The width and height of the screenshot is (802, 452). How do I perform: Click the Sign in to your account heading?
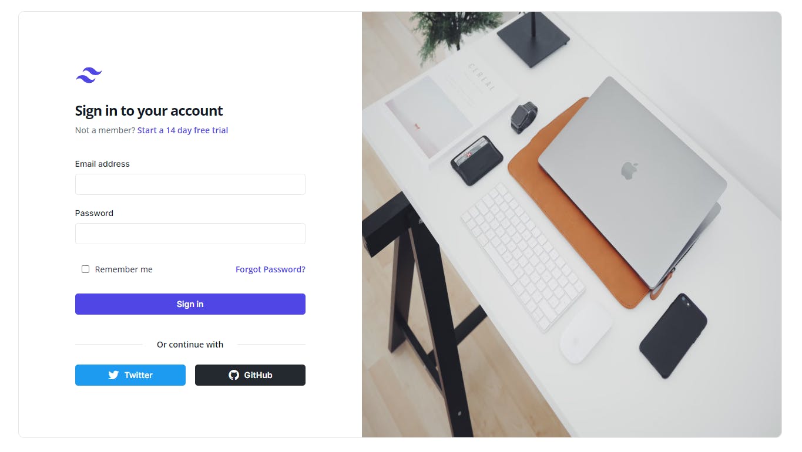click(149, 111)
